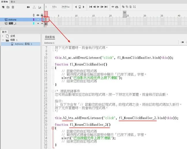Collapse code block at line 13
The height and width of the screenshot is (149, 187).
53,68
